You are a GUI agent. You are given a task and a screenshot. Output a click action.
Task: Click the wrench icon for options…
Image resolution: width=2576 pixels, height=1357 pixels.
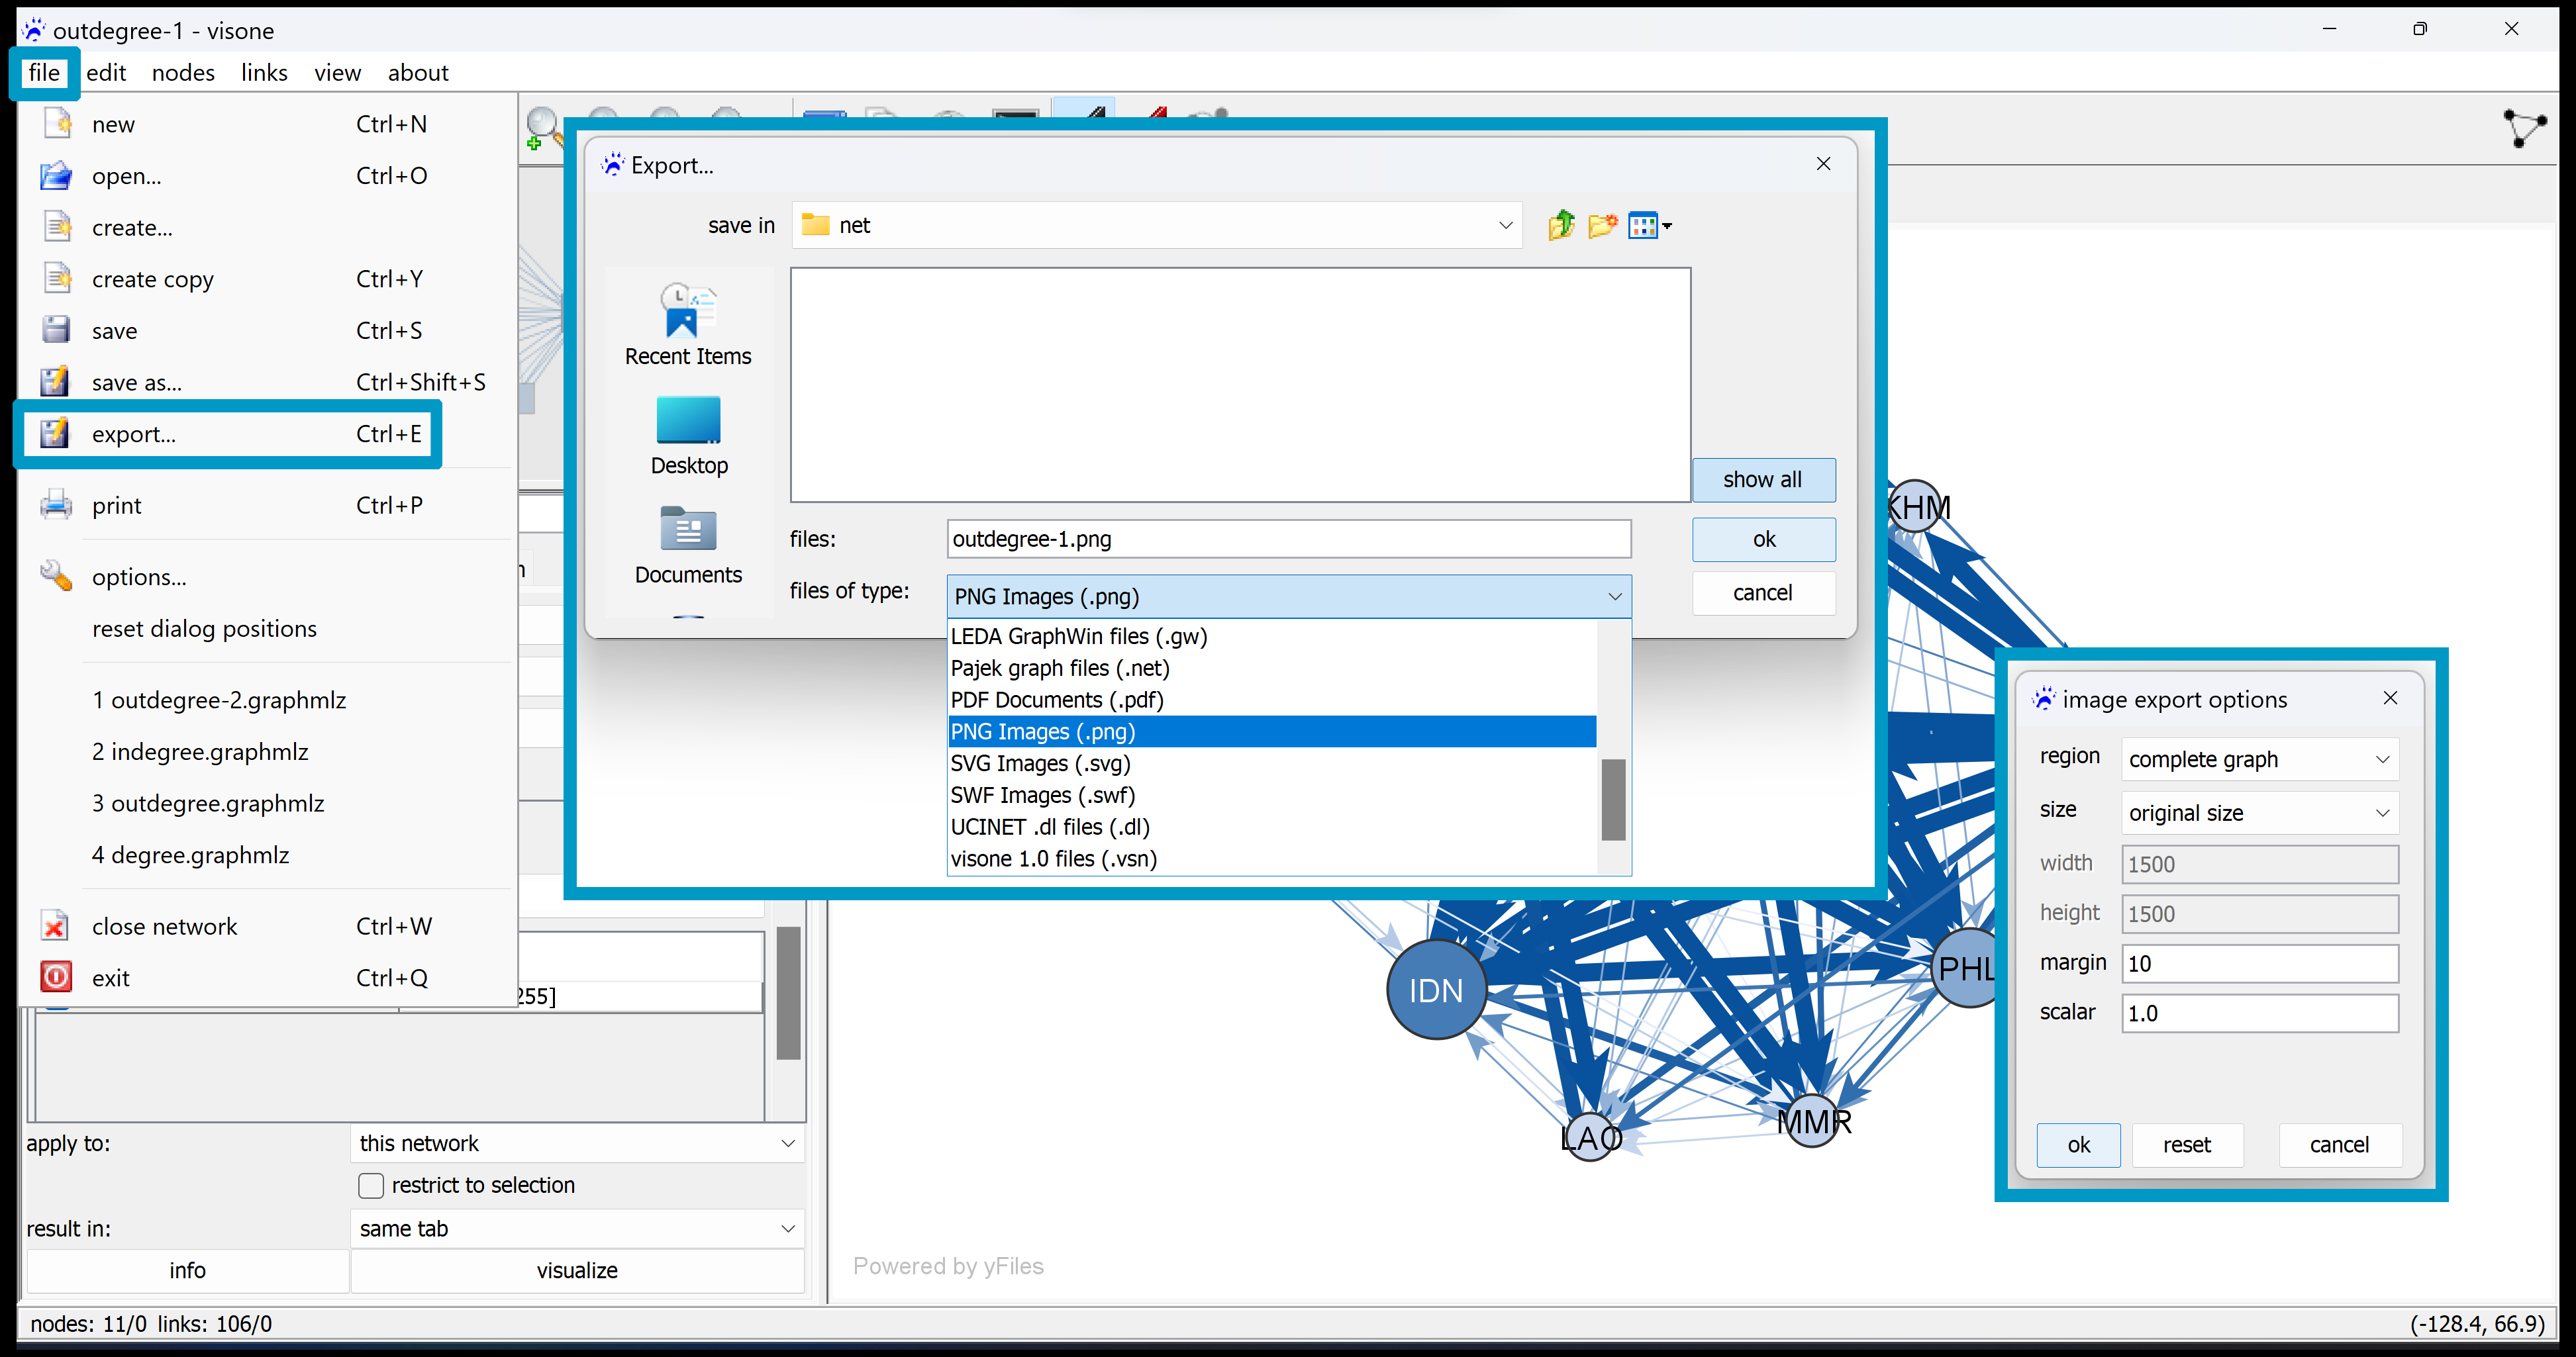(56, 577)
